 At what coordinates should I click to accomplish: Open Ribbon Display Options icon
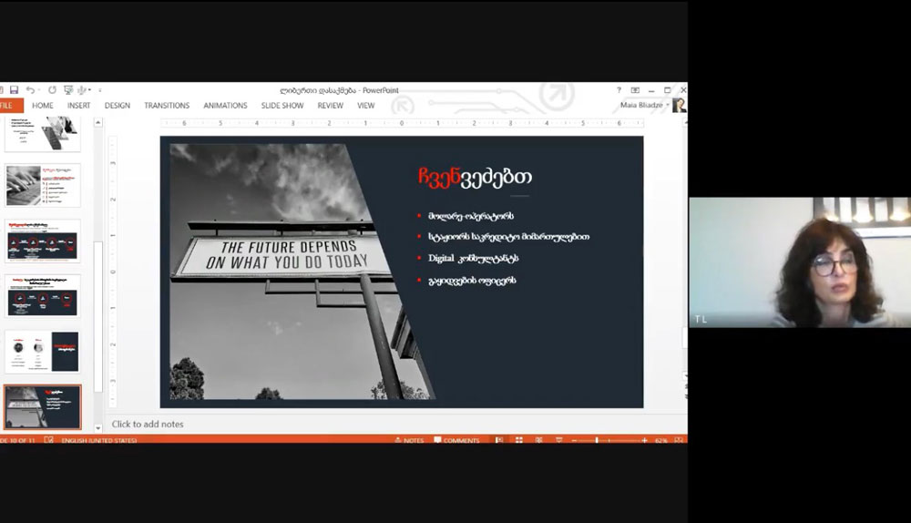635,90
